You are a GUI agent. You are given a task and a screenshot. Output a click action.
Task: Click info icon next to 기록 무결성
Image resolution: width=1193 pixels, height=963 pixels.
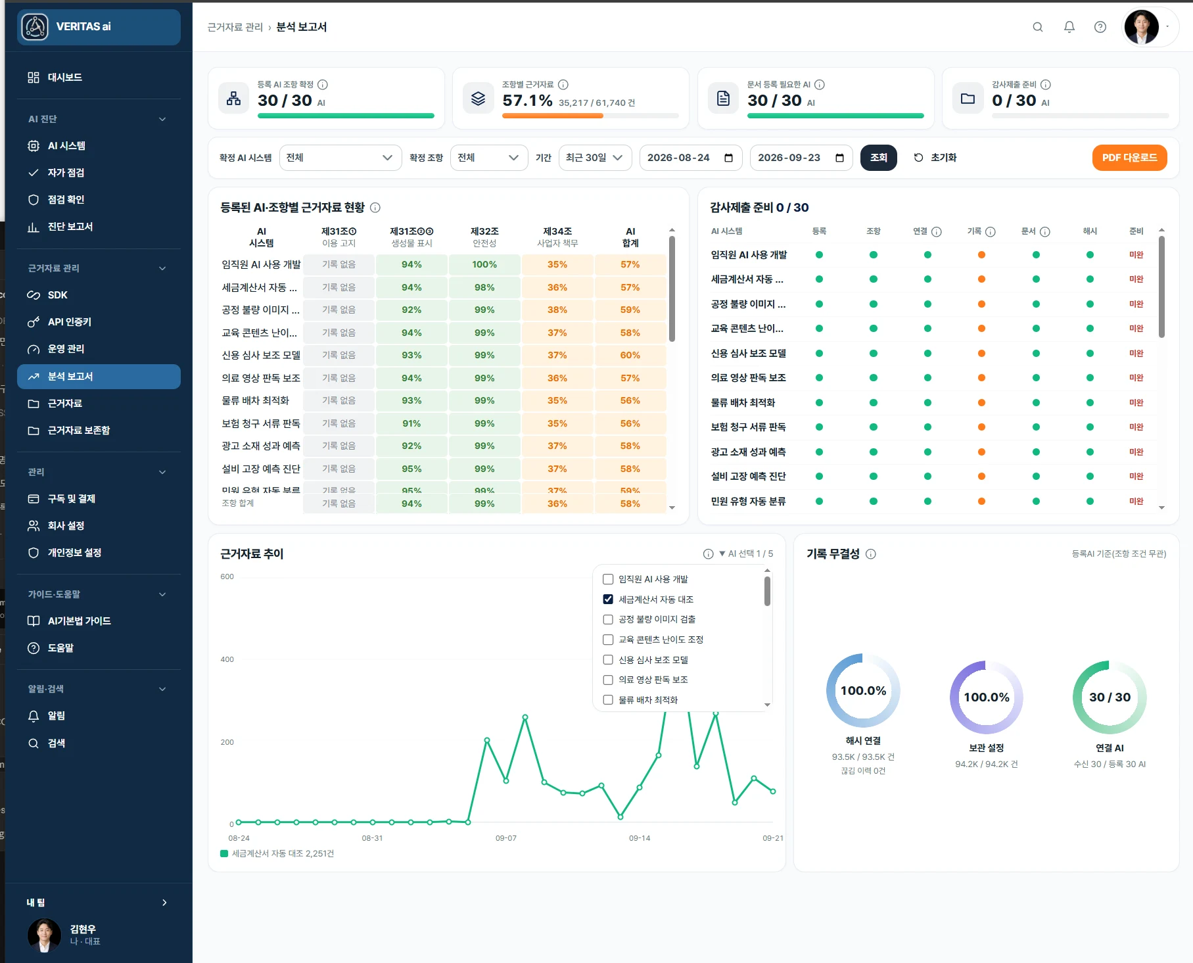click(871, 554)
